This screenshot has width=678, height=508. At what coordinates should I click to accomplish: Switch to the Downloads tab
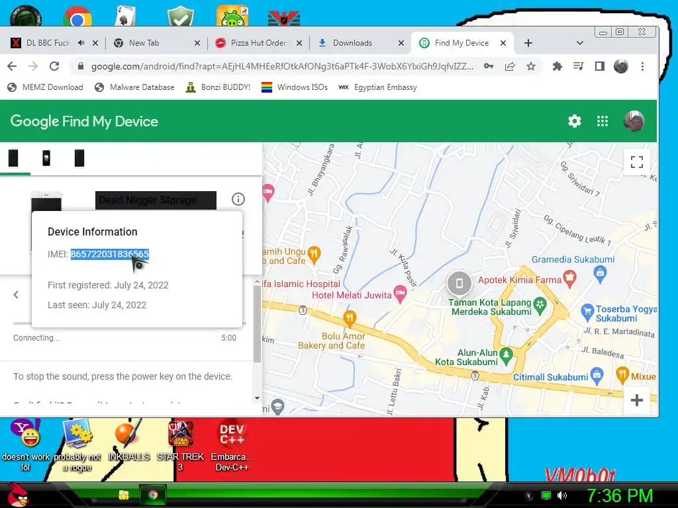coord(352,43)
